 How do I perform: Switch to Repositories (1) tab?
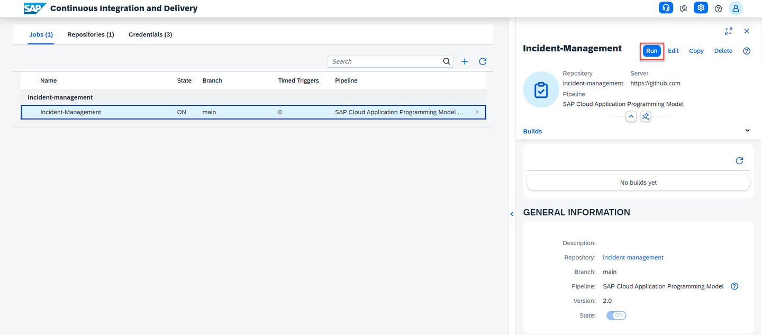click(x=90, y=34)
